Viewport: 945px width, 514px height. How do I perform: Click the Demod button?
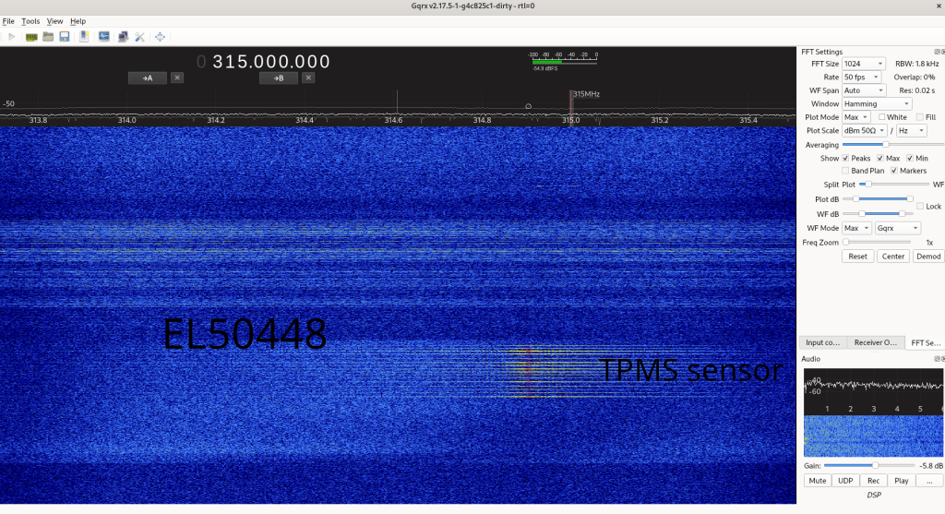point(928,257)
